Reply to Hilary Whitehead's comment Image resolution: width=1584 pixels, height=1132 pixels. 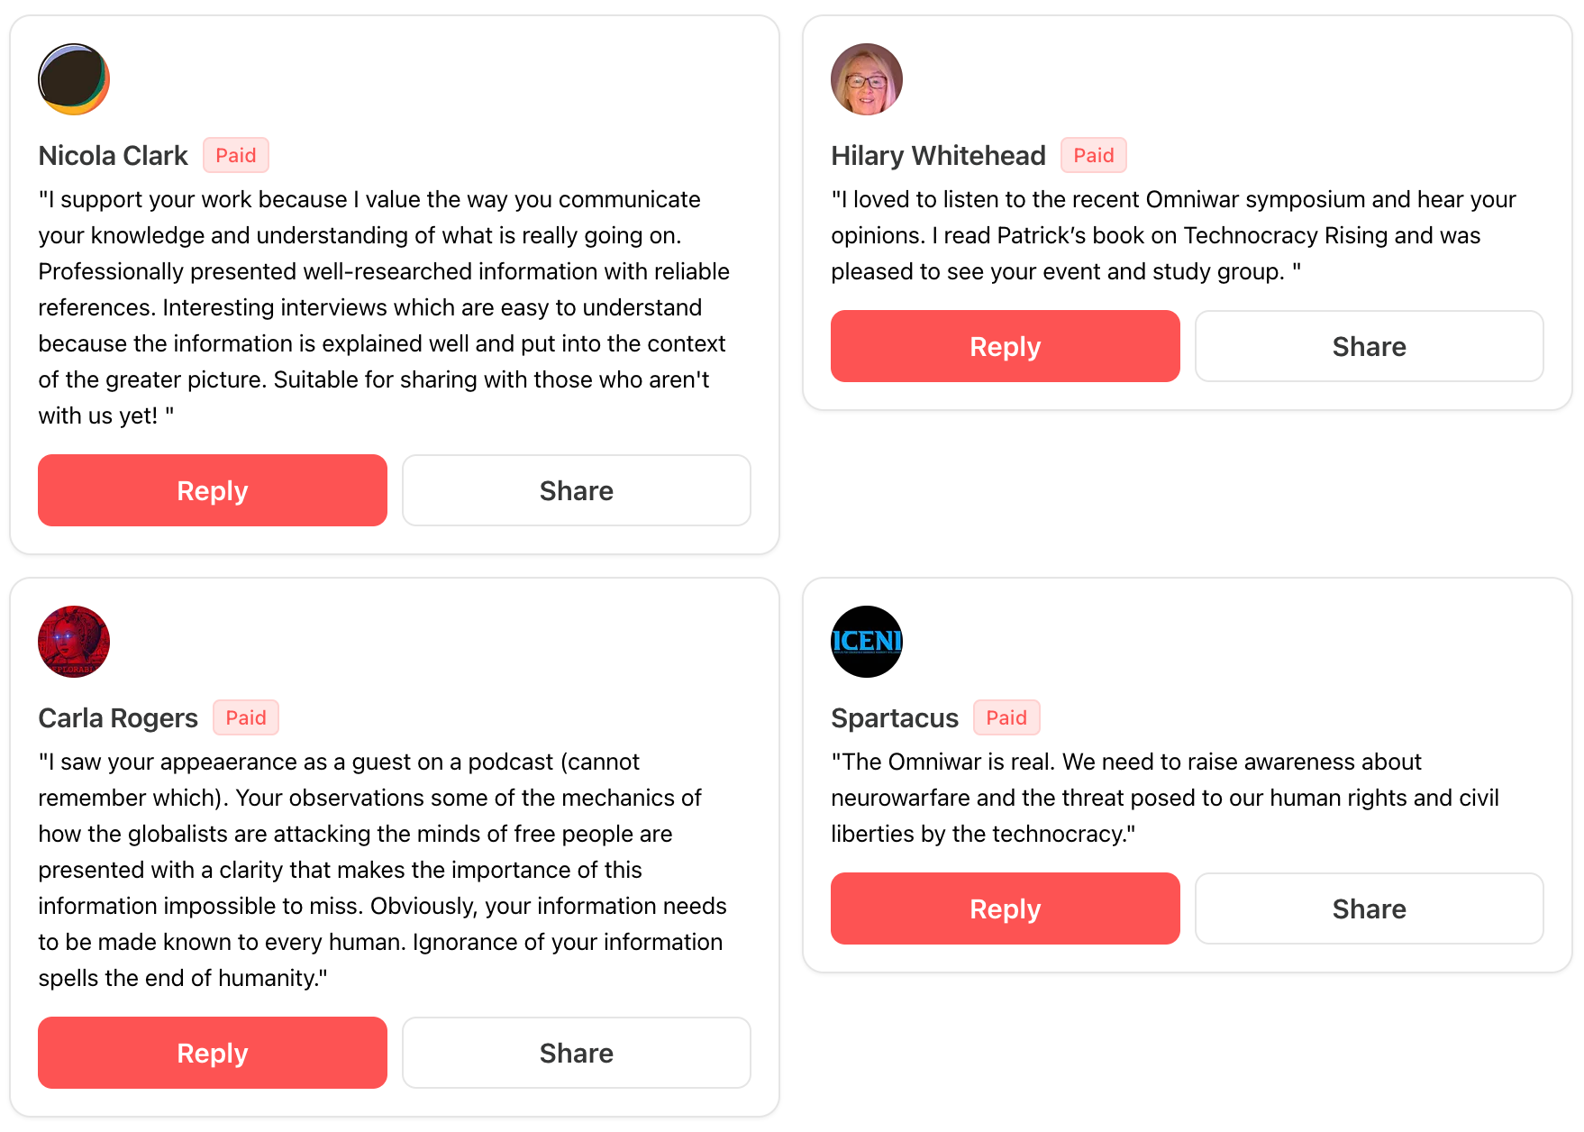(1005, 346)
